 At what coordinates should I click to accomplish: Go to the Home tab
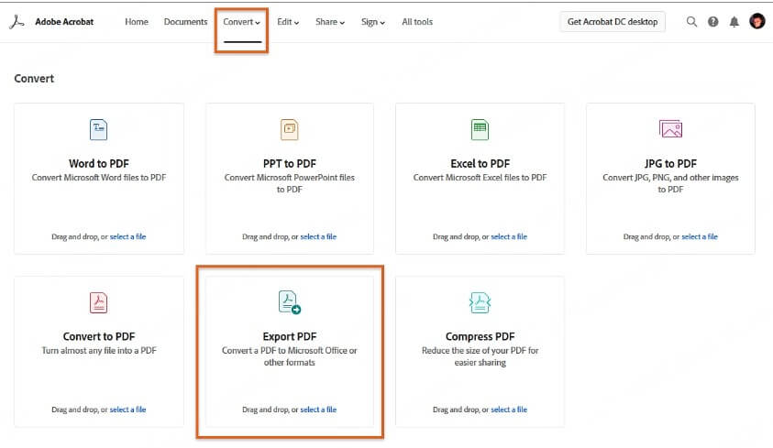click(x=137, y=22)
